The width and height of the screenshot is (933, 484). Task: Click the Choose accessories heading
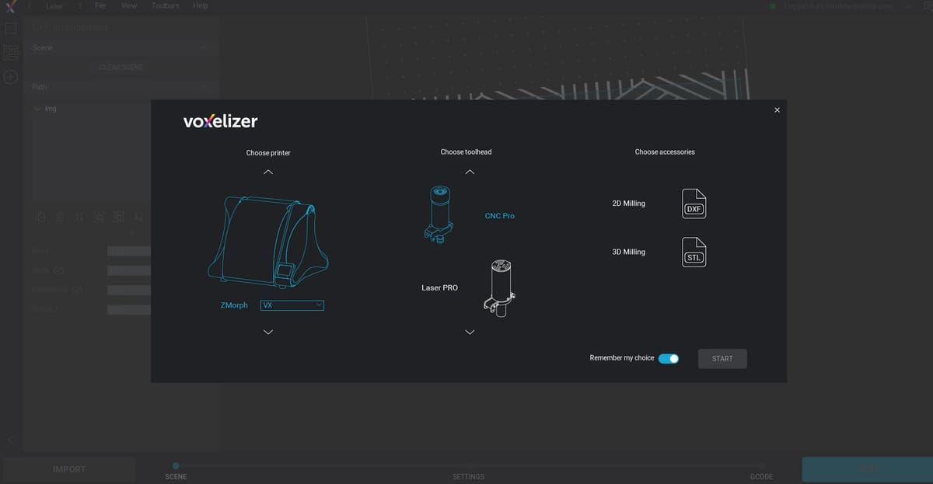[665, 152]
